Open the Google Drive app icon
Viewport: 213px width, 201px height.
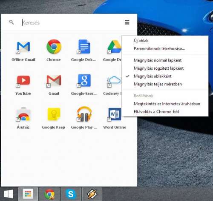click(x=114, y=47)
